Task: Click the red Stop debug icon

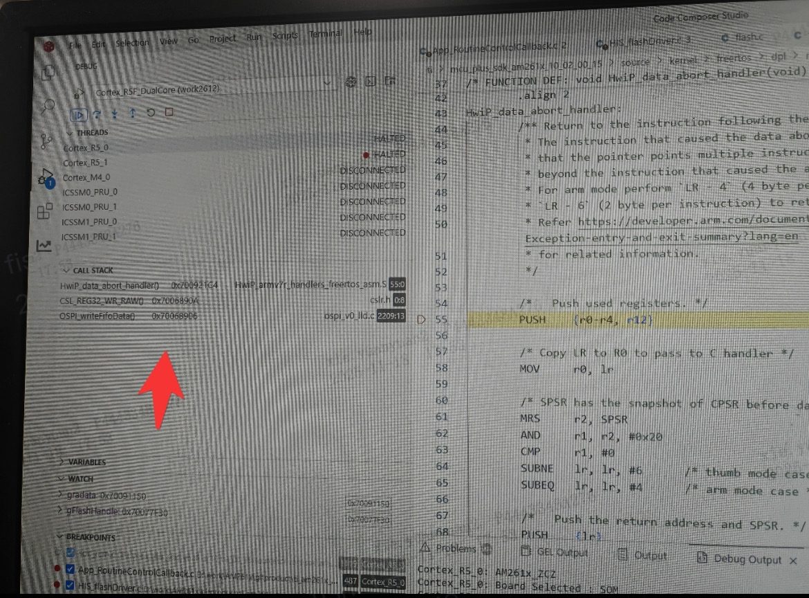Action: (x=169, y=112)
